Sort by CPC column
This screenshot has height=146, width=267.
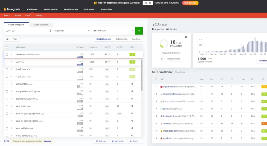107,47
